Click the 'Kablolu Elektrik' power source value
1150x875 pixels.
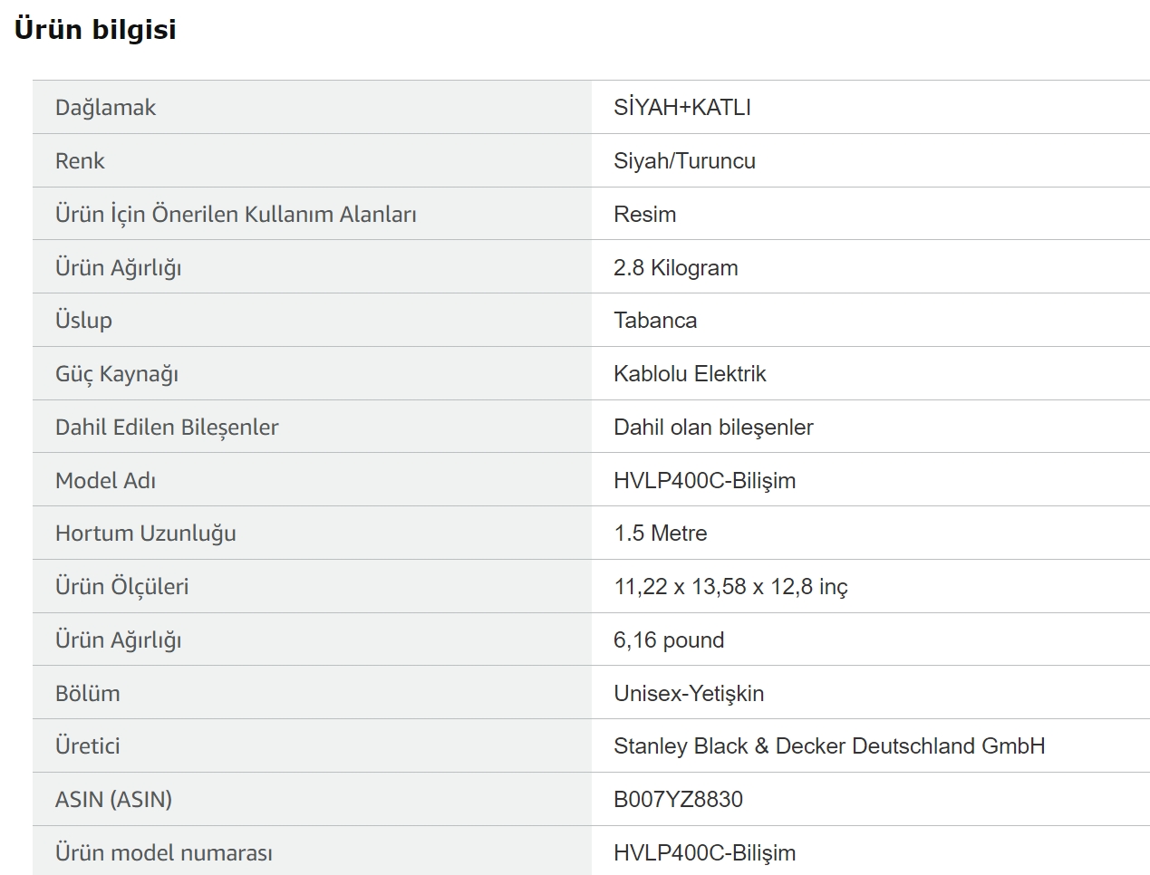[x=690, y=373]
